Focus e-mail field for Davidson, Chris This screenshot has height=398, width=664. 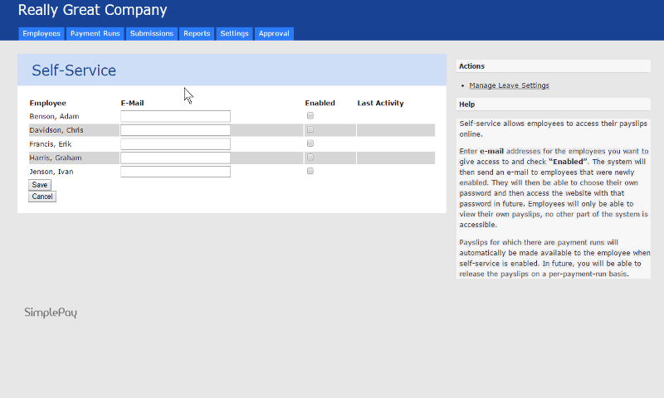(175, 130)
